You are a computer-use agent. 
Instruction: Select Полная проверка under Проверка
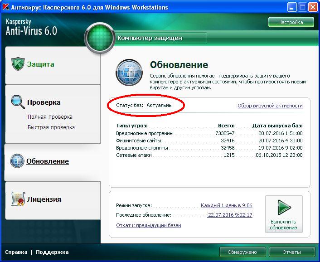[x=50, y=117]
